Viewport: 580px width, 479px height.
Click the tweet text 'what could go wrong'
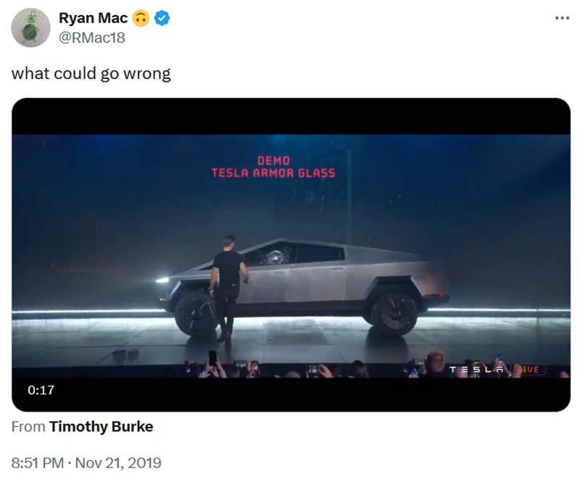pyautogui.click(x=90, y=72)
